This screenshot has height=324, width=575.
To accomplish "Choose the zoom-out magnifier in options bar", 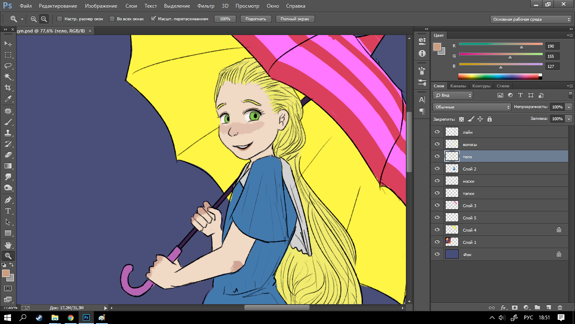I will pos(44,19).
